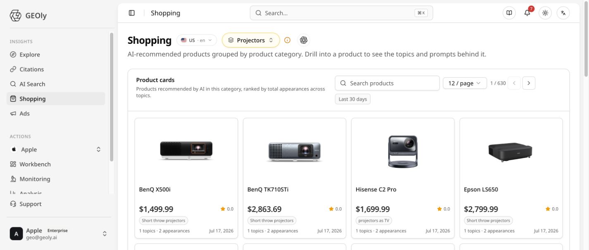Click the main page vertical scrollbar
589x250 pixels.
tap(586, 39)
